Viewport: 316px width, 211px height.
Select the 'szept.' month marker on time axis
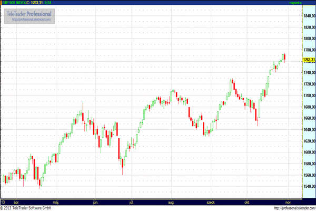(211, 202)
